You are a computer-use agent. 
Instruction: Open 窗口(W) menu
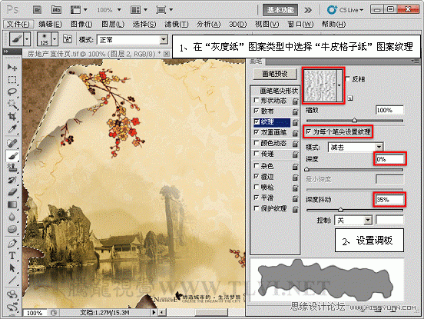[x=300, y=25]
